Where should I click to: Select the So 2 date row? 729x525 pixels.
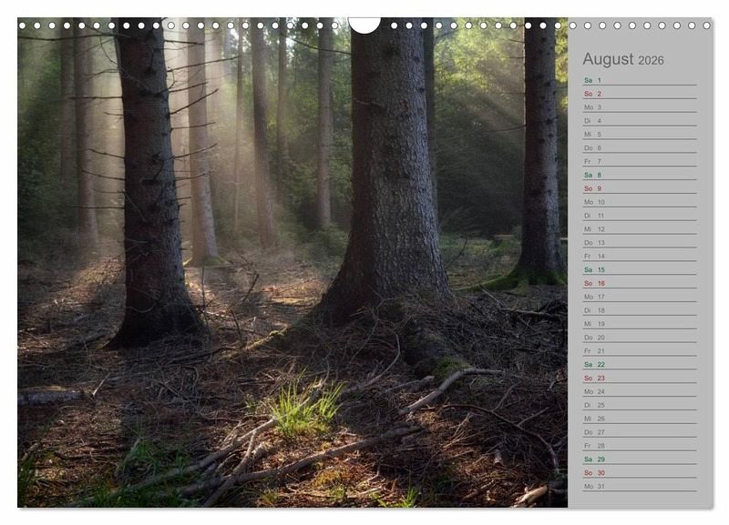[x=639, y=94]
